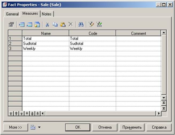Click the Comment column header
Screen dimensions: 175x135
(139, 33)
